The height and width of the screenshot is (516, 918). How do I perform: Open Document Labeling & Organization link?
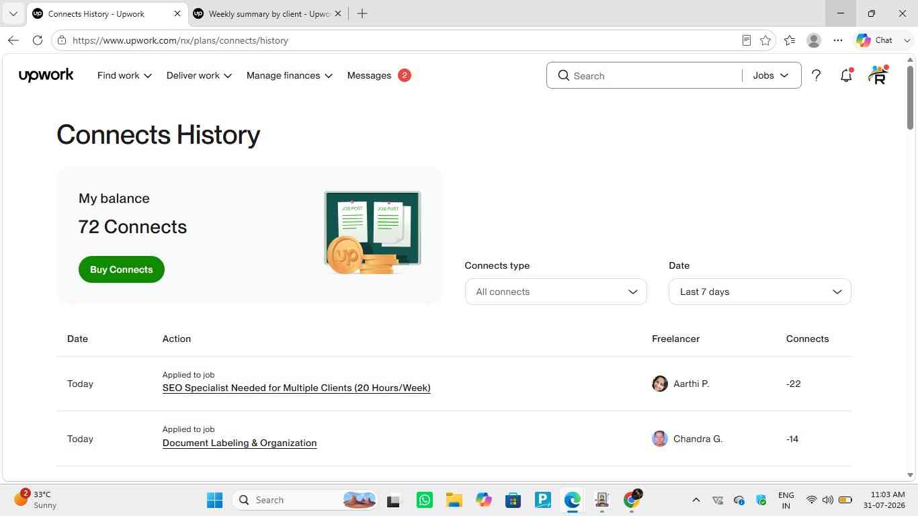coord(239,443)
